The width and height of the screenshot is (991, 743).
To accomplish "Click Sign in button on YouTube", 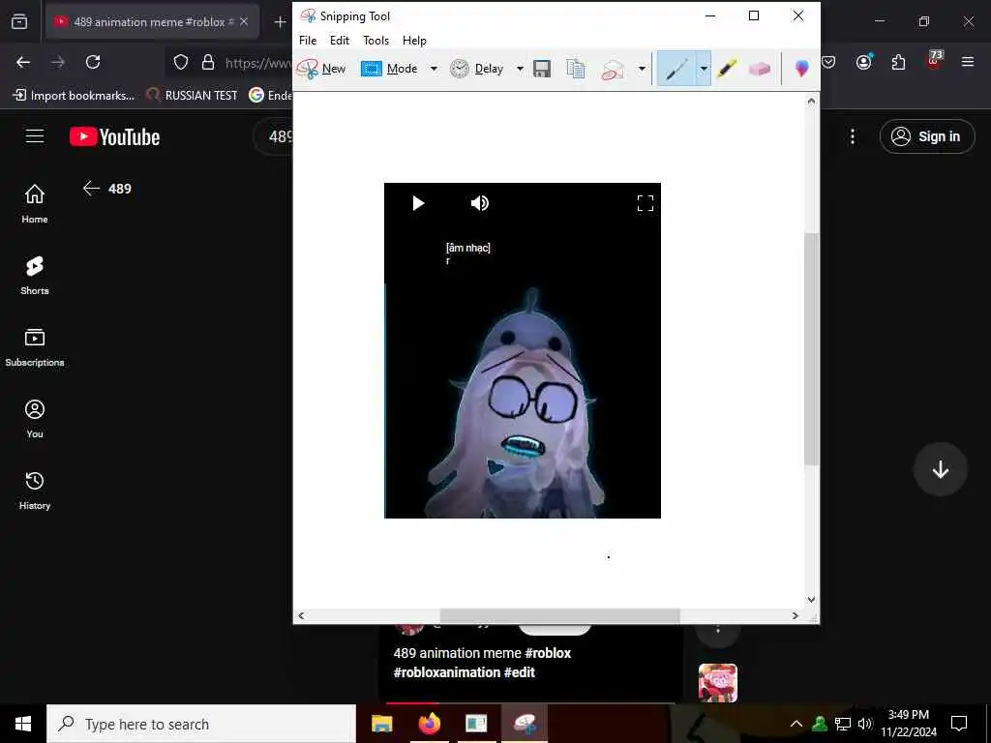I will (x=927, y=136).
